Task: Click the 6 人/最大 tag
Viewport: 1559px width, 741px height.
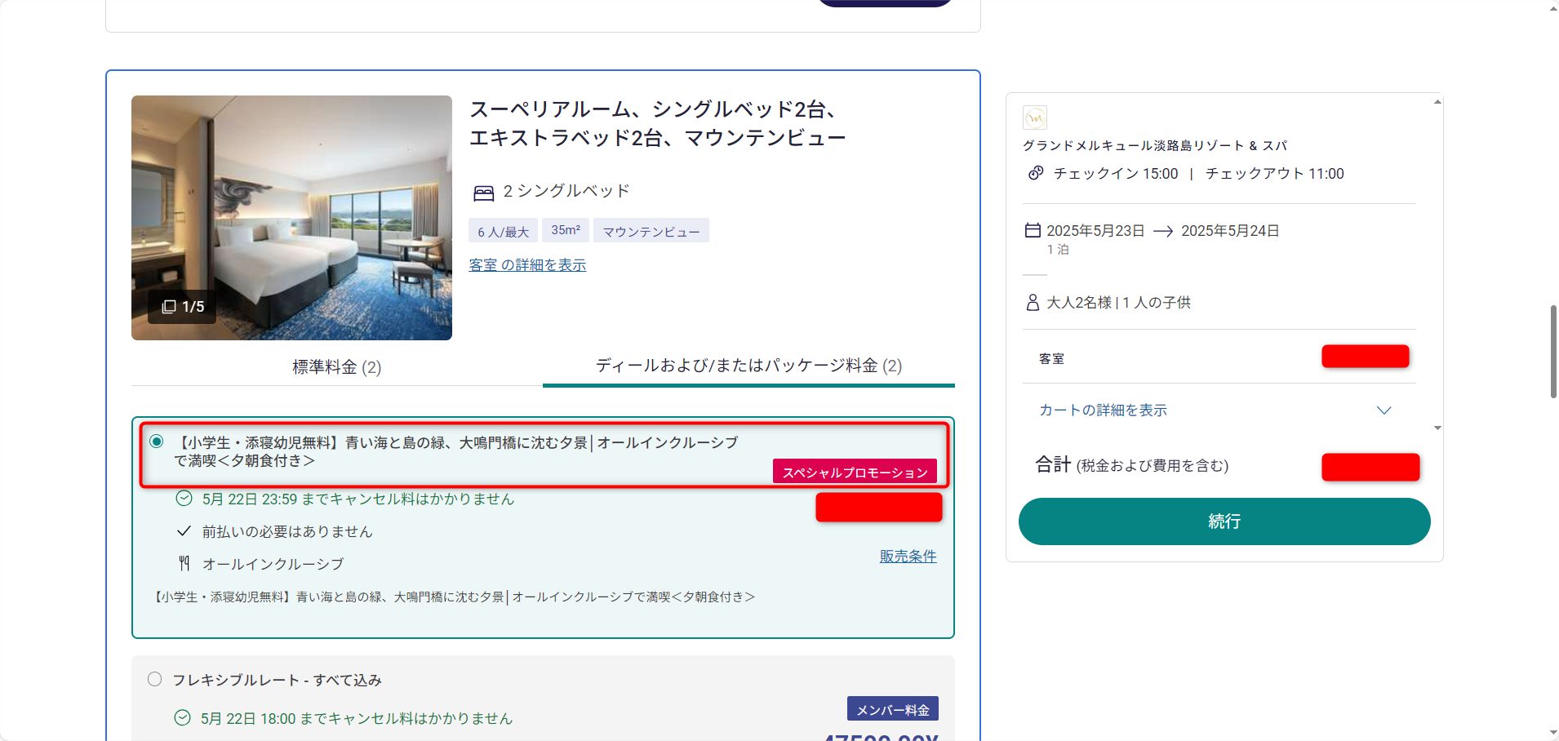Action: 503,231
